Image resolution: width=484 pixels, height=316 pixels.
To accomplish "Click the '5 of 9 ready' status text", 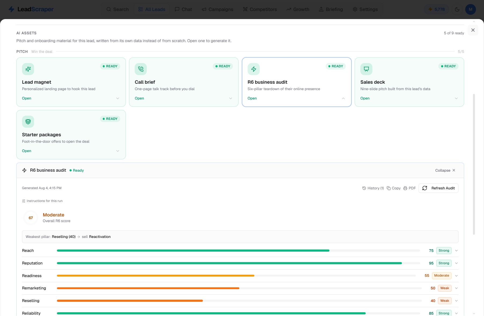I will 454,33.
